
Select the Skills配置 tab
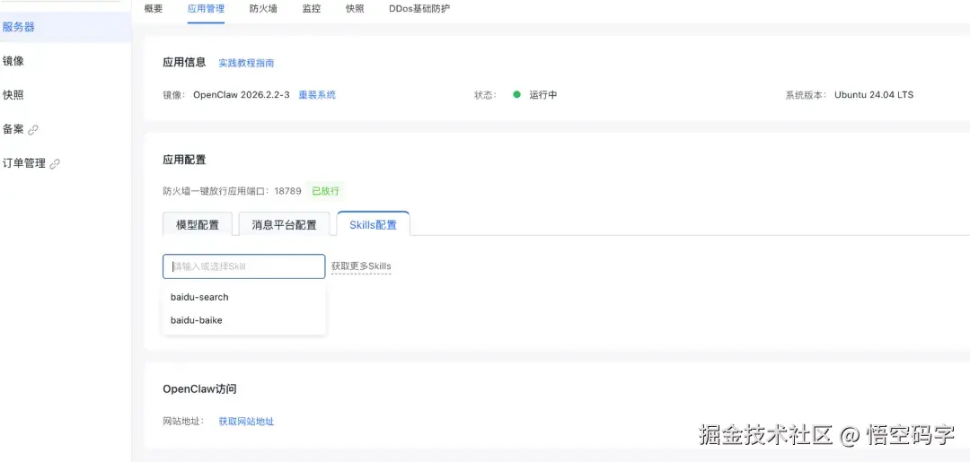[x=373, y=224]
